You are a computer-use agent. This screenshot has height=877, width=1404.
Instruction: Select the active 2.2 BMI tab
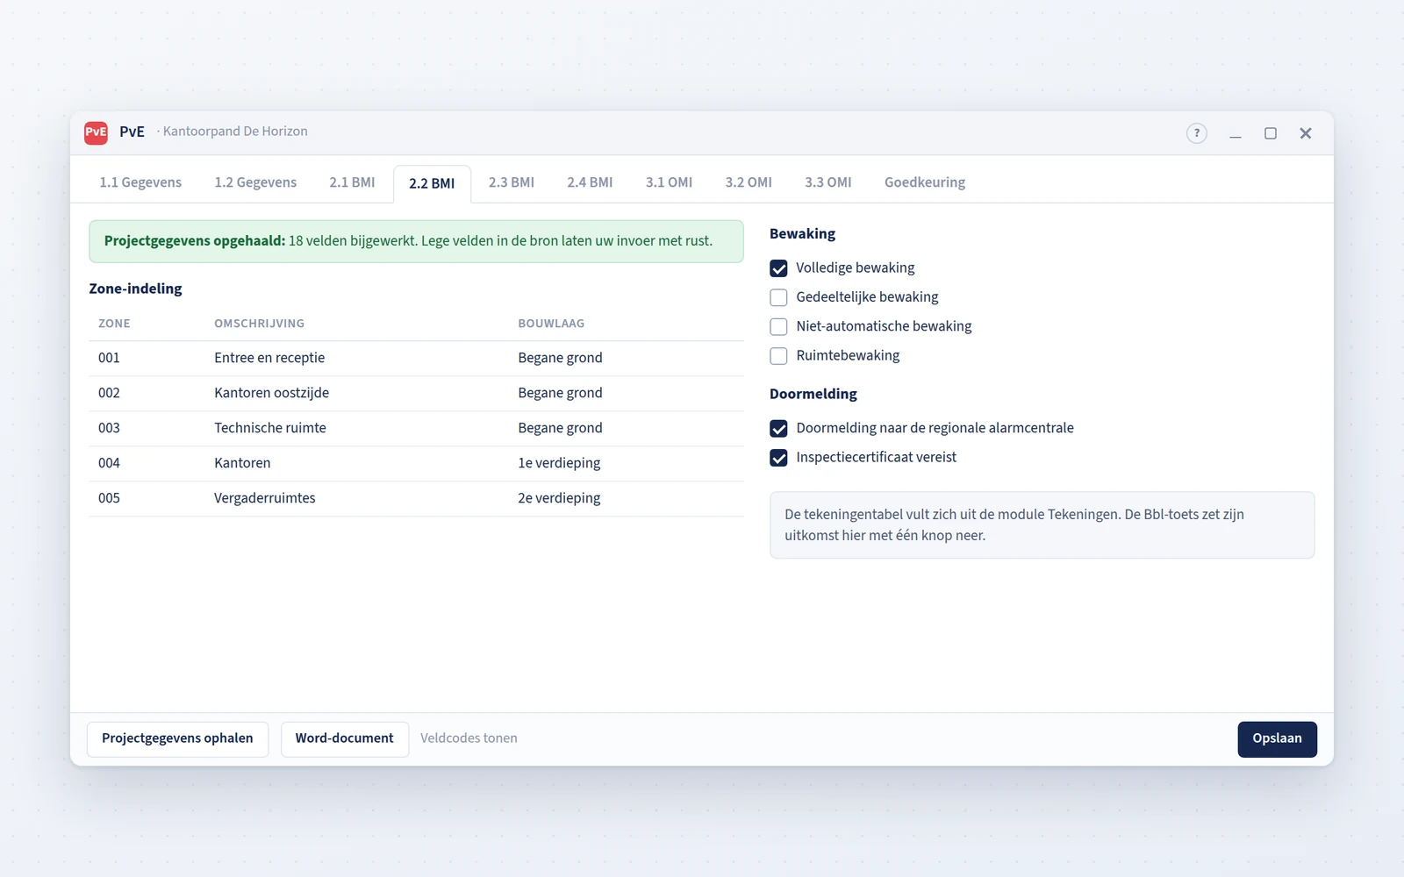[x=432, y=183]
